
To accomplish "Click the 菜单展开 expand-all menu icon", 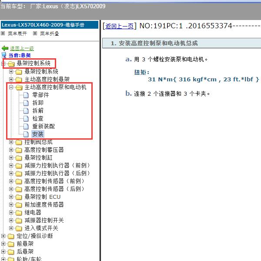I will point(3,33).
